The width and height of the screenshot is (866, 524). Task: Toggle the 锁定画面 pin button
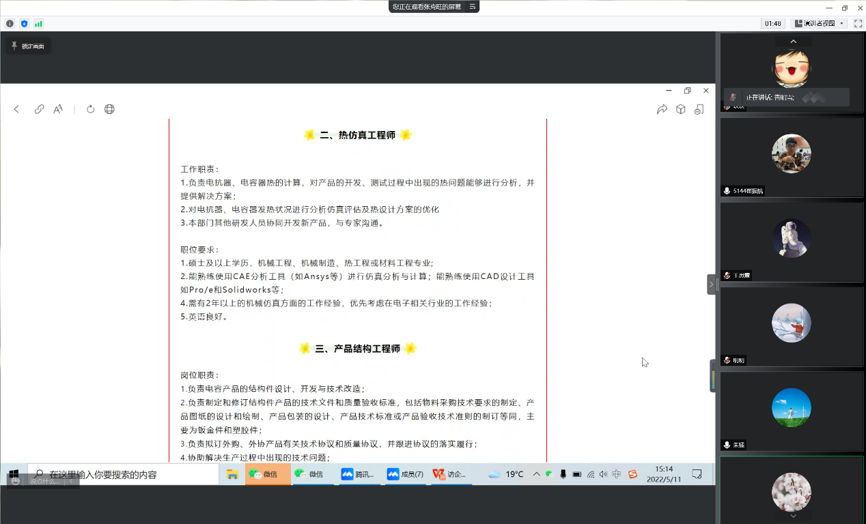pyautogui.click(x=27, y=46)
